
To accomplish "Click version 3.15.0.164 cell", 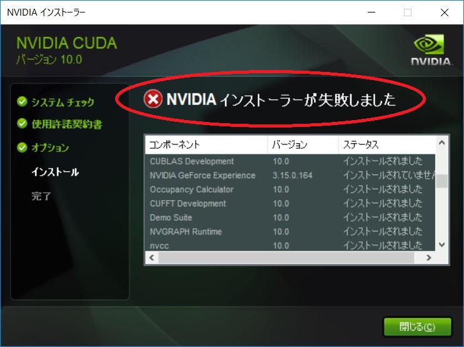I will tap(293, 176).
